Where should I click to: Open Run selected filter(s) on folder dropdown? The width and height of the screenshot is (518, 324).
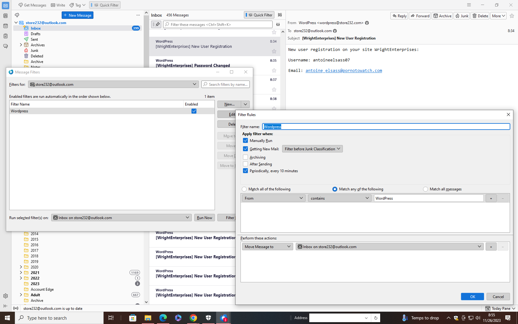coord(121,218)
